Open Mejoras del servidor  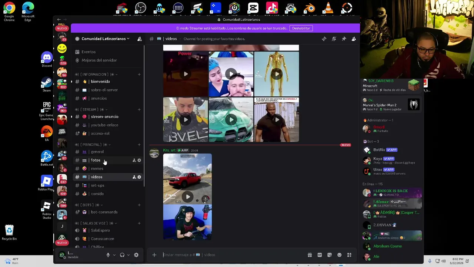[107, 60]
